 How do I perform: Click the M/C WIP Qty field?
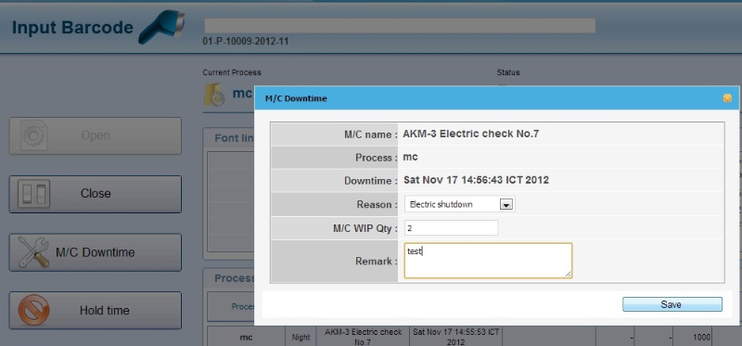pos(451,227)
